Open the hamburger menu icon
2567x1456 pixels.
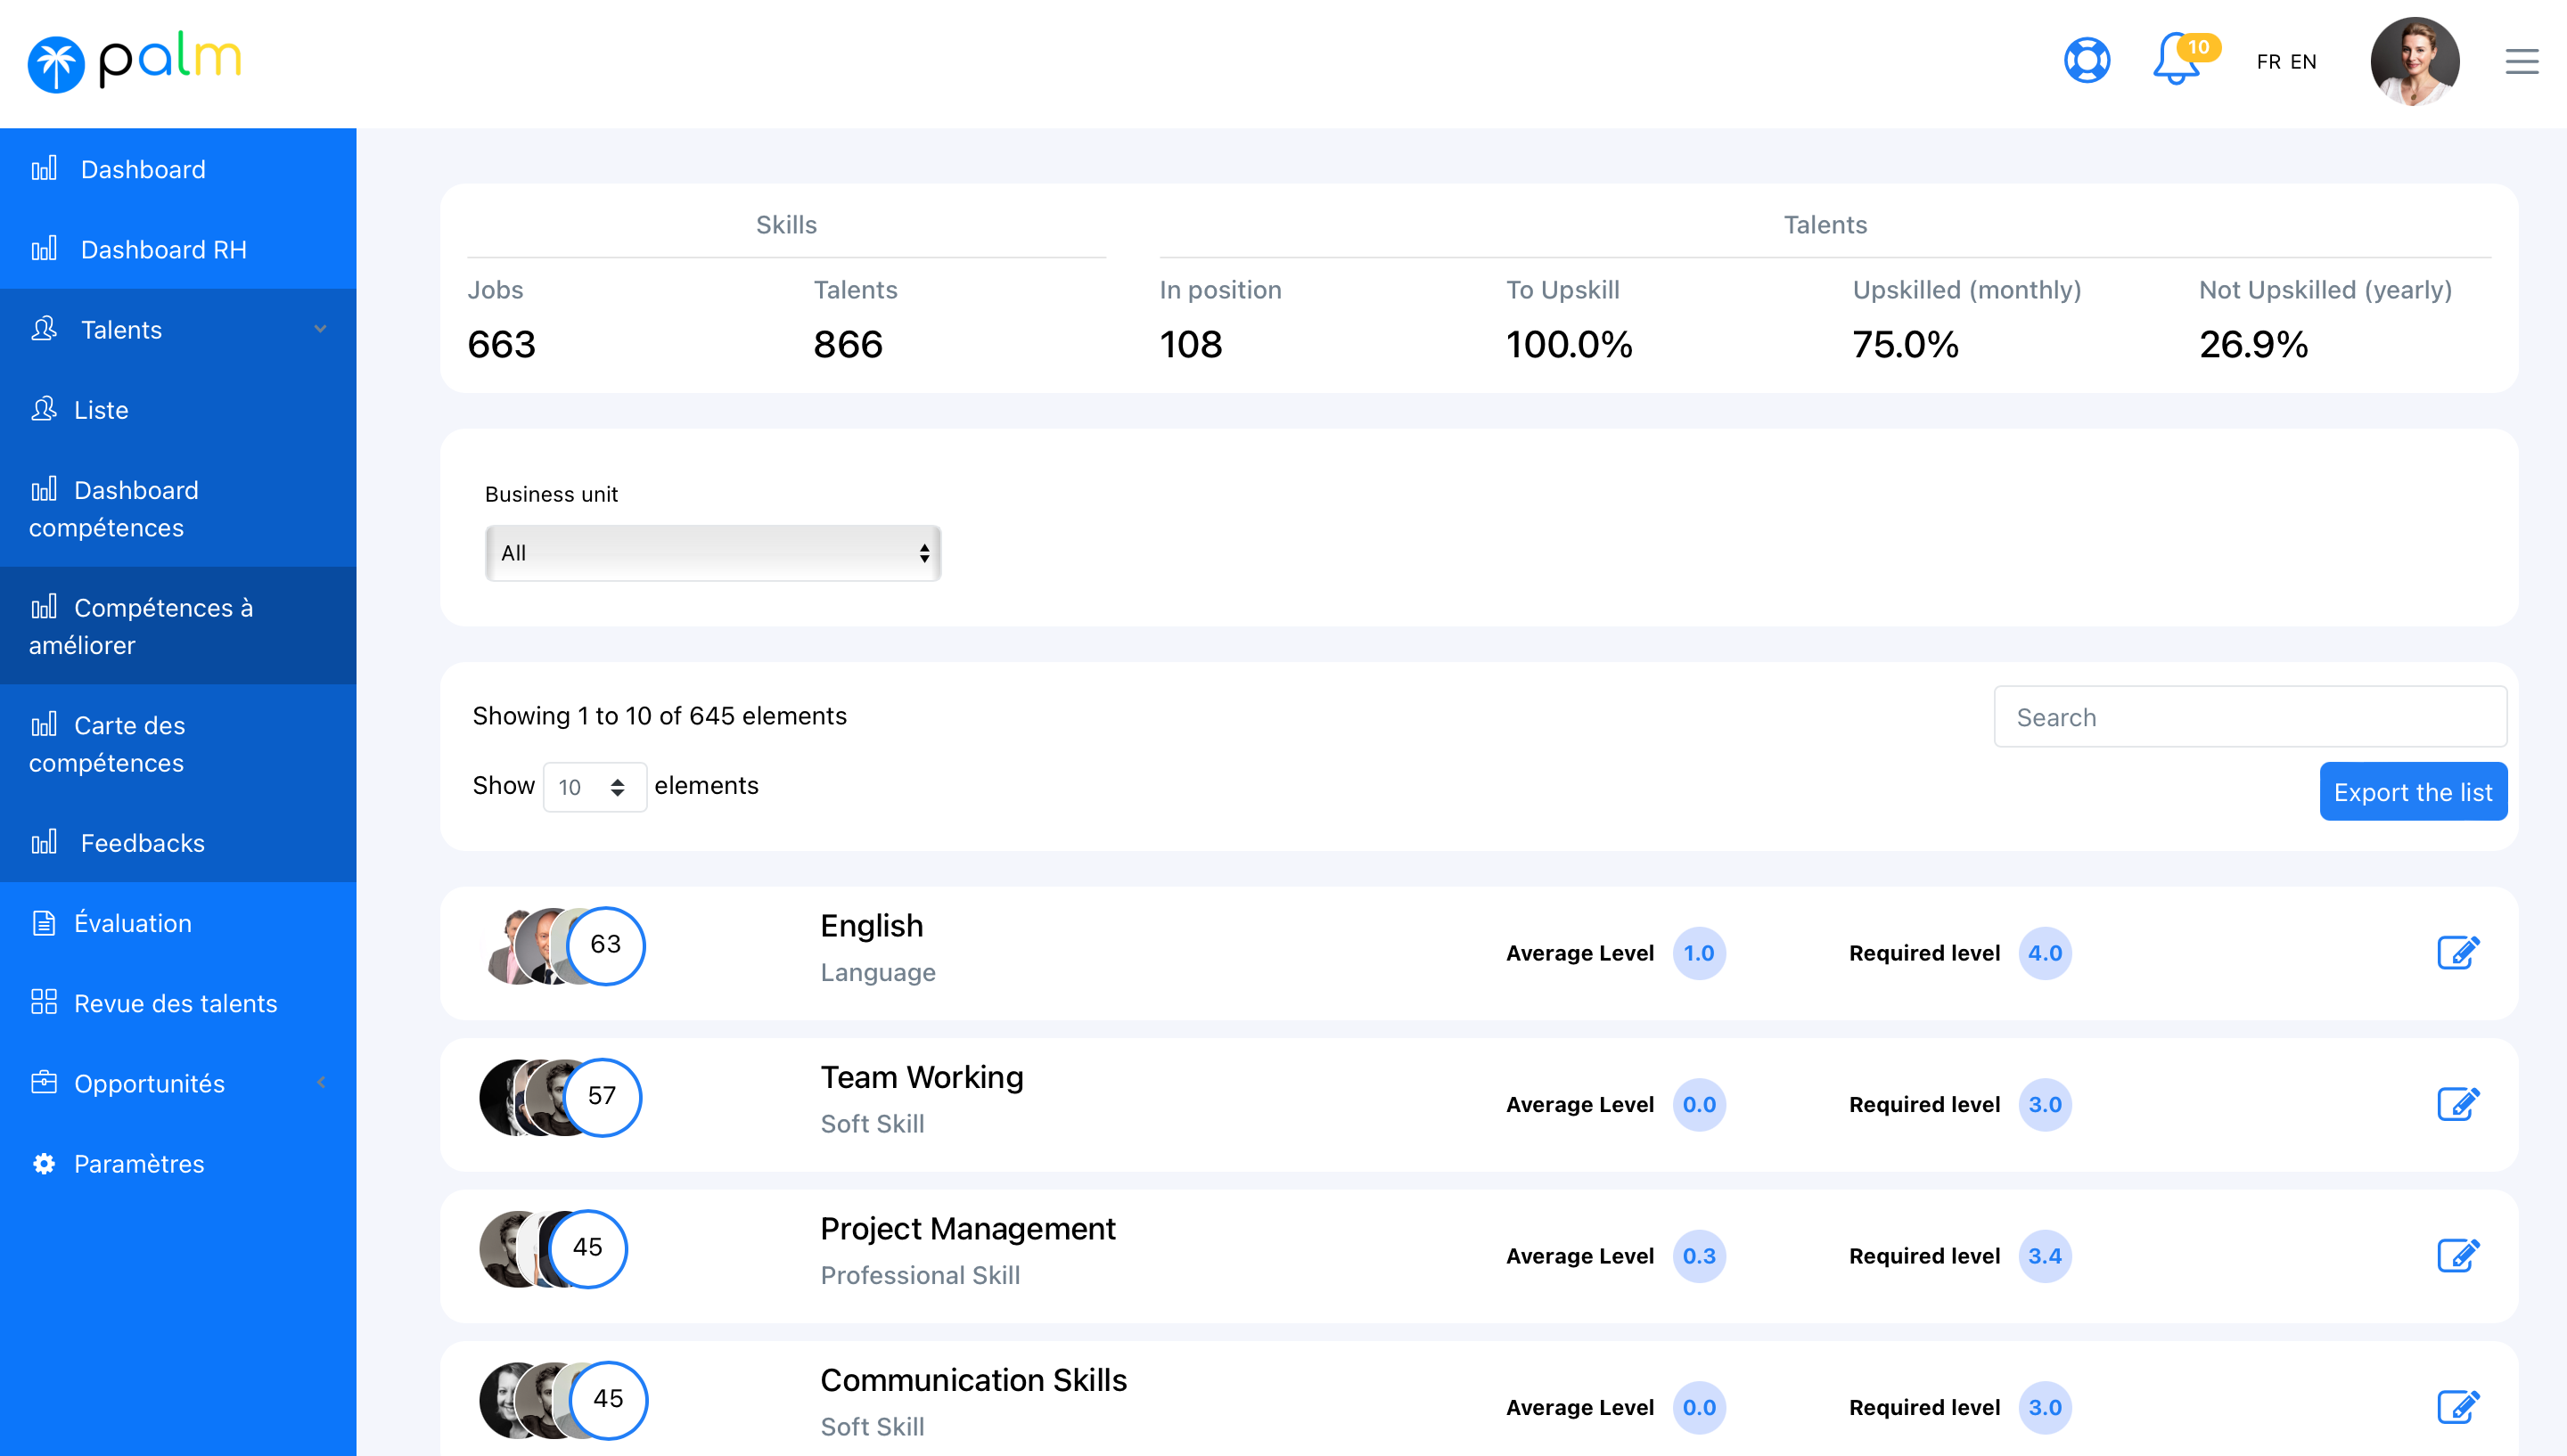tap(2521, 62)
